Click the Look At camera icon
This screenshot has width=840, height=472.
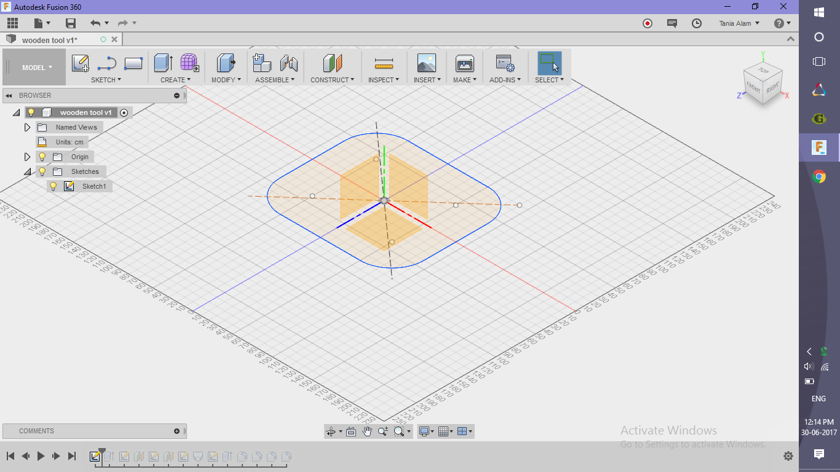(351, 431)
